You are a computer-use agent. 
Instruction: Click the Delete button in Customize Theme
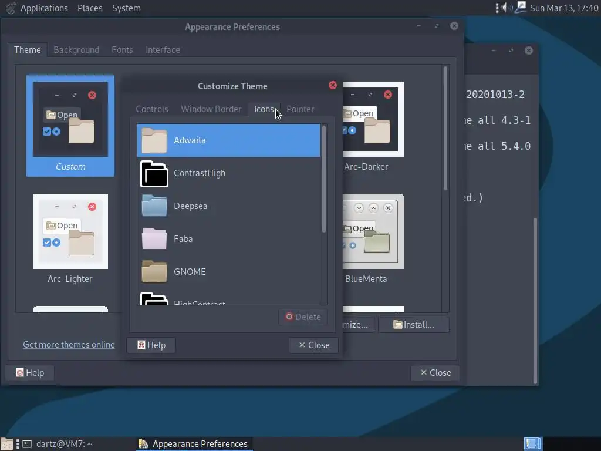point(303,317)
